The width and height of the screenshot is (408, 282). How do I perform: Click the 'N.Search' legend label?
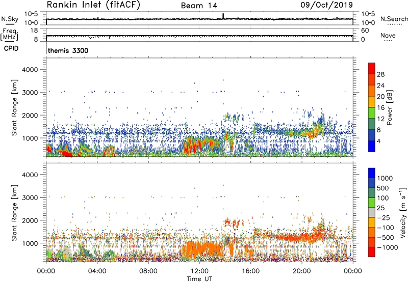394,19
